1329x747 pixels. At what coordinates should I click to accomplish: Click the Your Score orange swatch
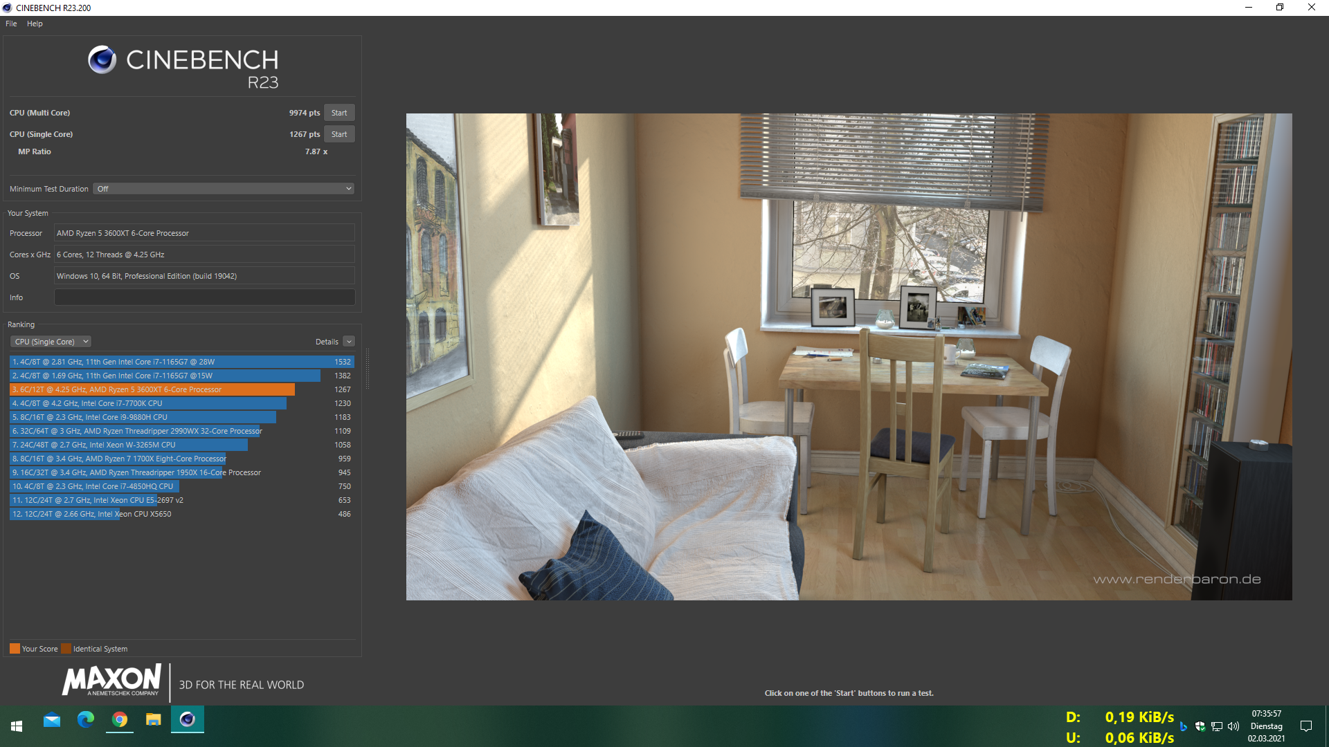point(15,649)
